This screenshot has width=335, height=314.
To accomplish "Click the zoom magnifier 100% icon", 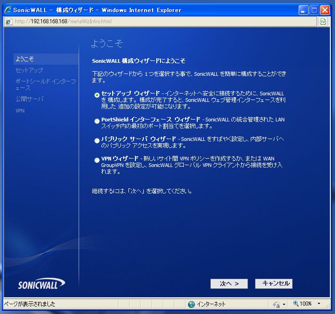I will click(x=296, y=303).
